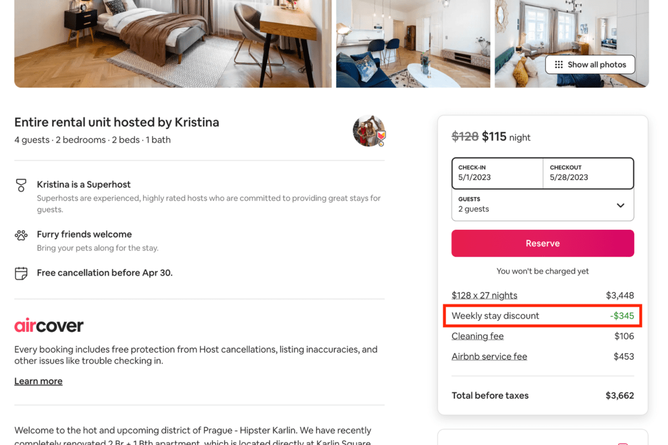Image resolution: width=668 pixels, height=445 pixels.
Task: Click the paw print pets icon
Action: pyautogui.click(x=21, y=235)
